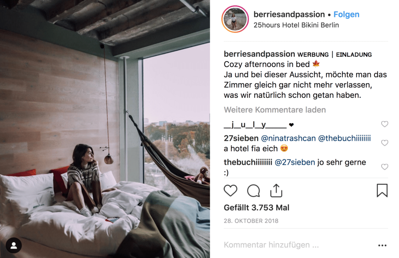Like the __j_u_l_y____ comment
This screenshot has height=258, width=399.
click(385, 124)
